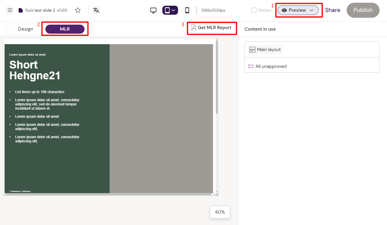Switch to the MLR tab
This screenshot has width=387, height=225.
pyautogui.click(x=65, y=29)
